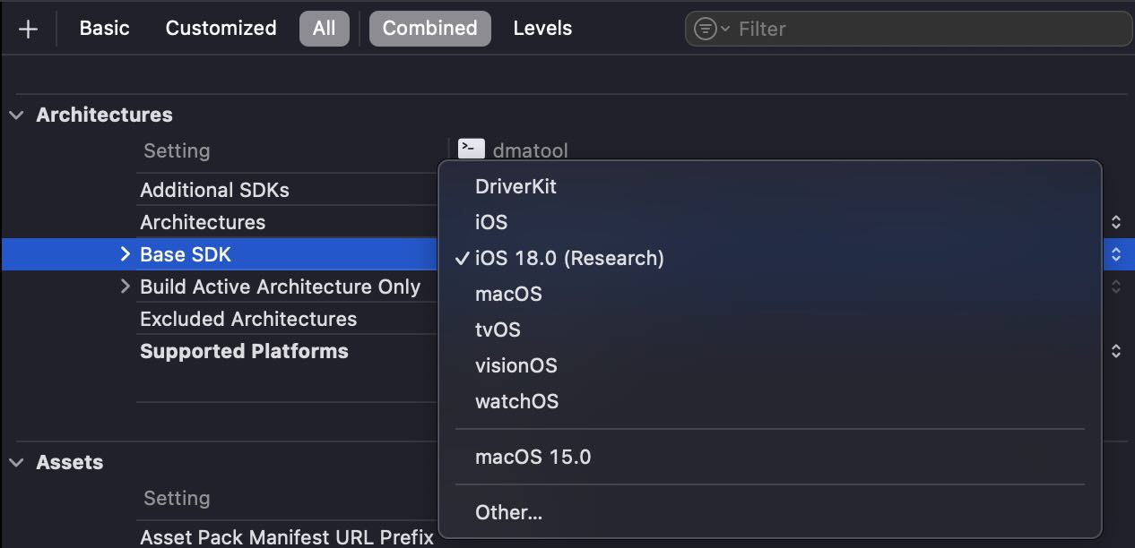Open Supported Platforms value popup stepper

(x=1116, y=351)
